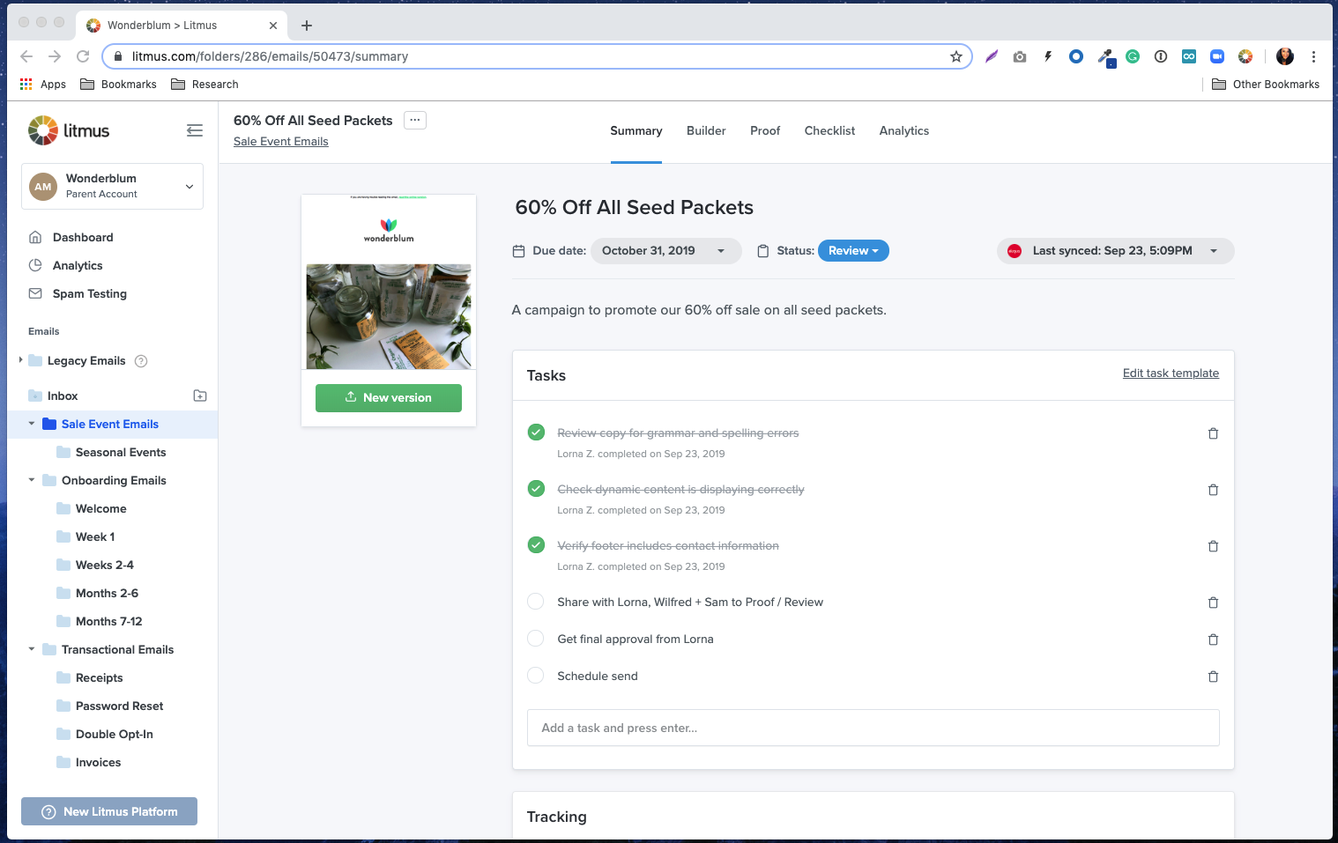Uncheck 'Review copy for grammar' task

536,433
